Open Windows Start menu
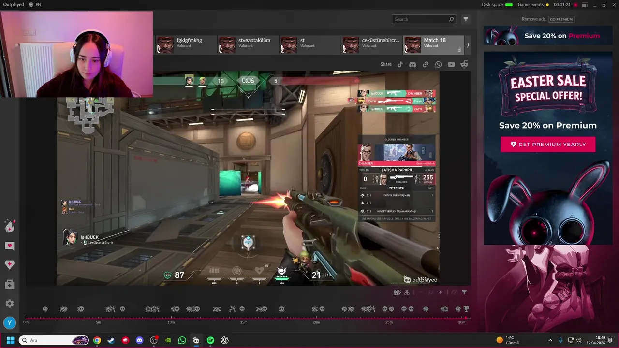Screen dimensions: 619x348 (10, 340)
